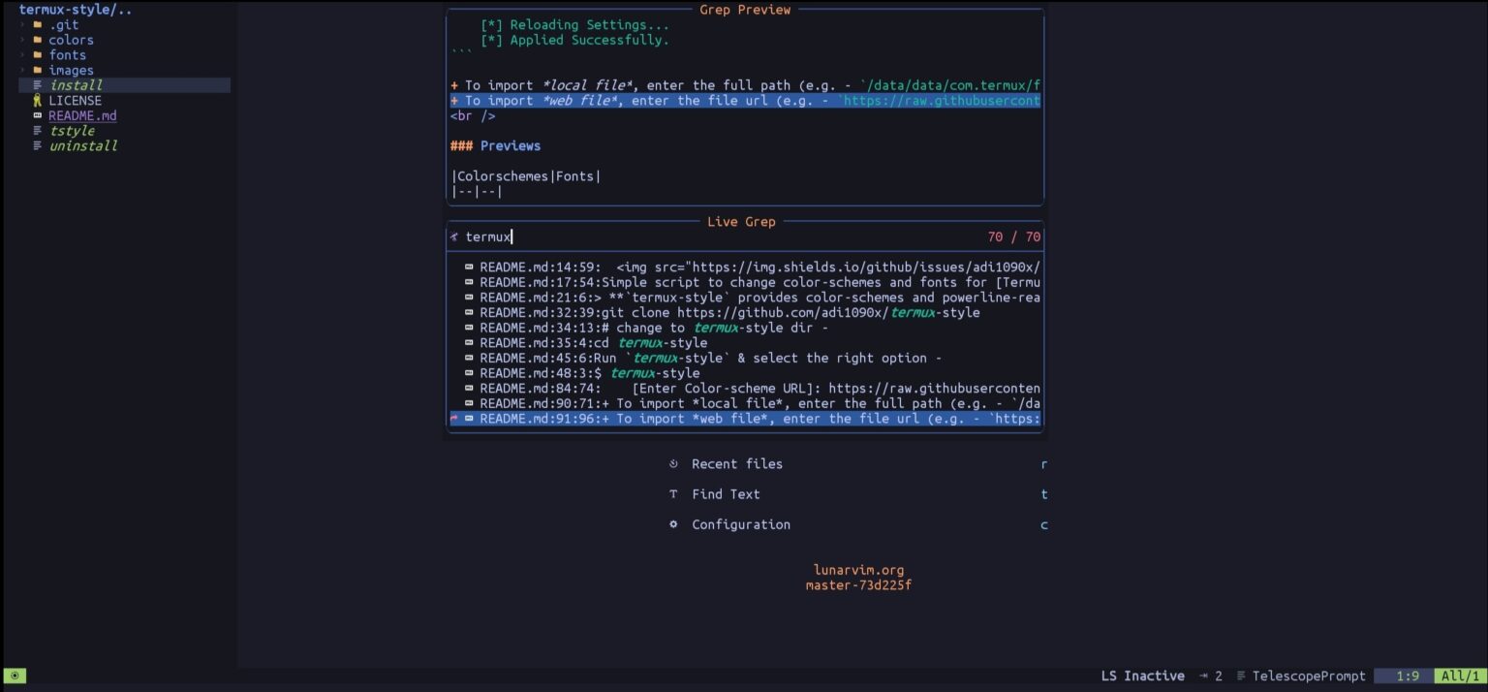This screenshot has height=692, width=1488.
Task: Expand the colors folder chevron
Action: pyautogui.click(x=22, y=40)
